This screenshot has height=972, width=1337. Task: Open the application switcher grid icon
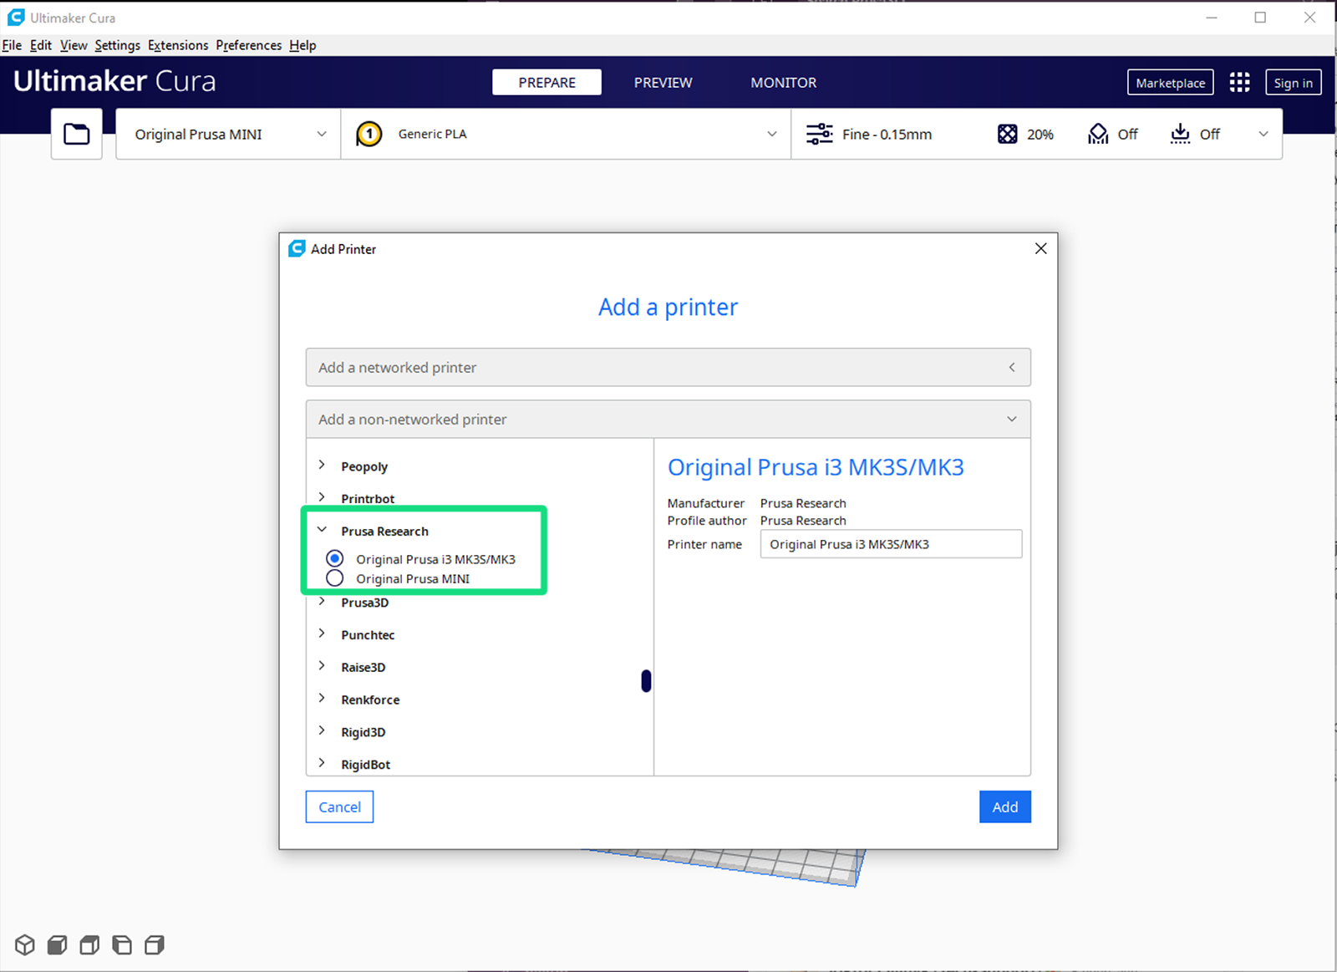(1239, 82)
